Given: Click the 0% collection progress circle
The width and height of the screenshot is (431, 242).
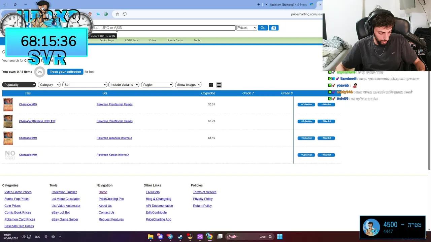Looking at the screenshot, I should (40, 72).
